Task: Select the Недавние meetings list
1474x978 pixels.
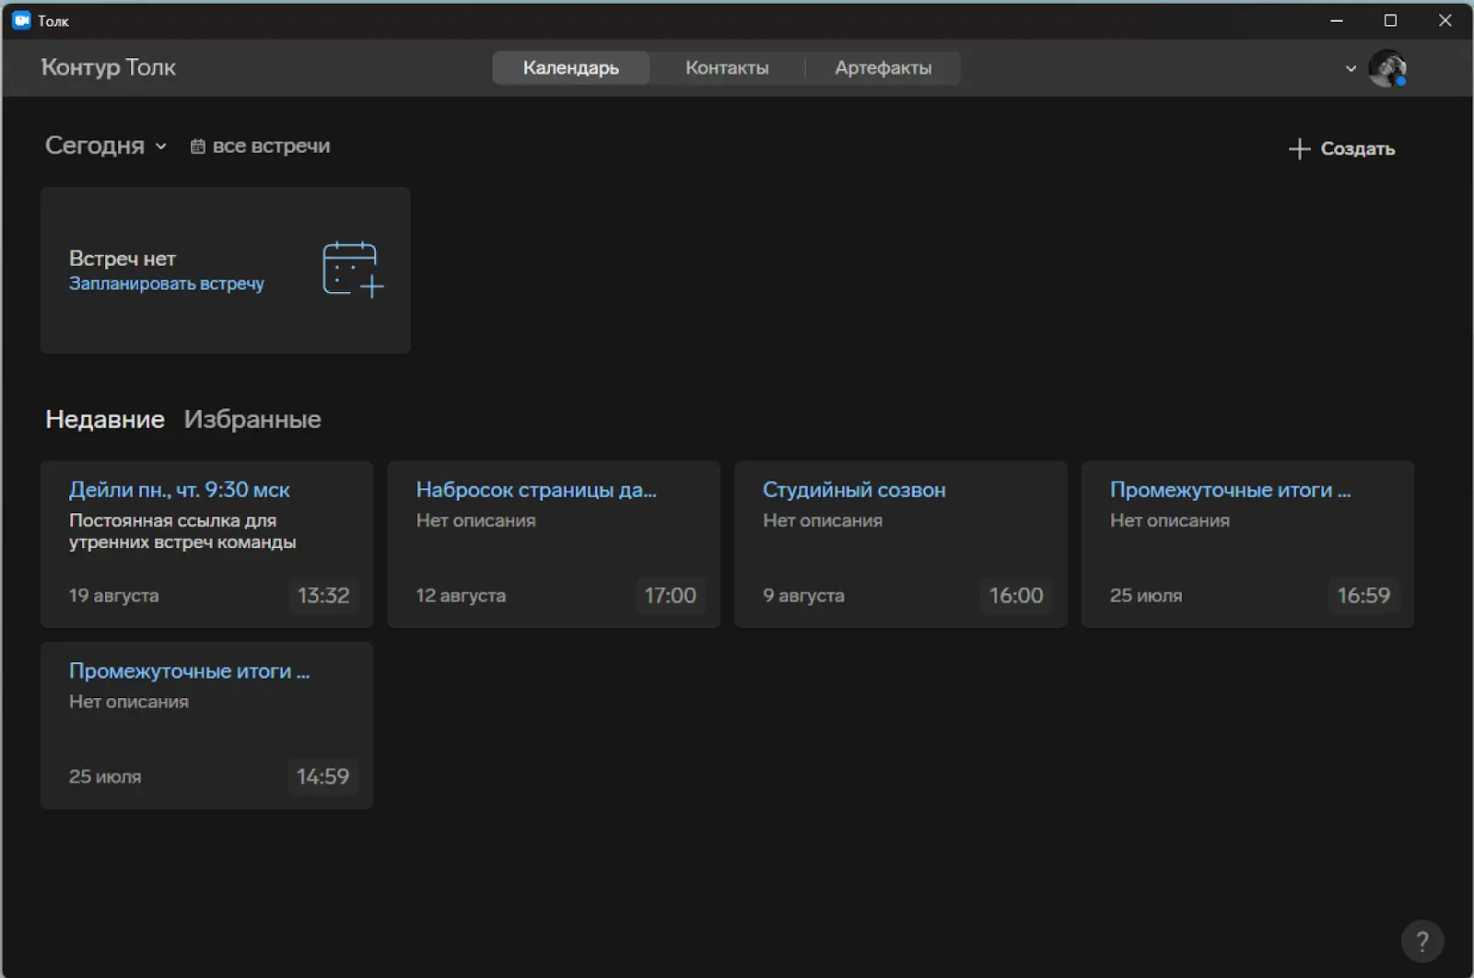Action: click(105, 419)
